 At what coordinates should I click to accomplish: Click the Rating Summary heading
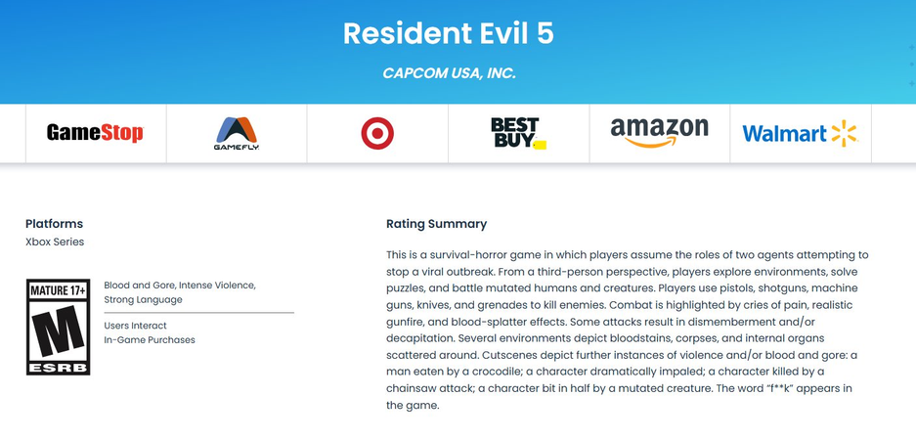pyautogui.click(x=436, y=224)
